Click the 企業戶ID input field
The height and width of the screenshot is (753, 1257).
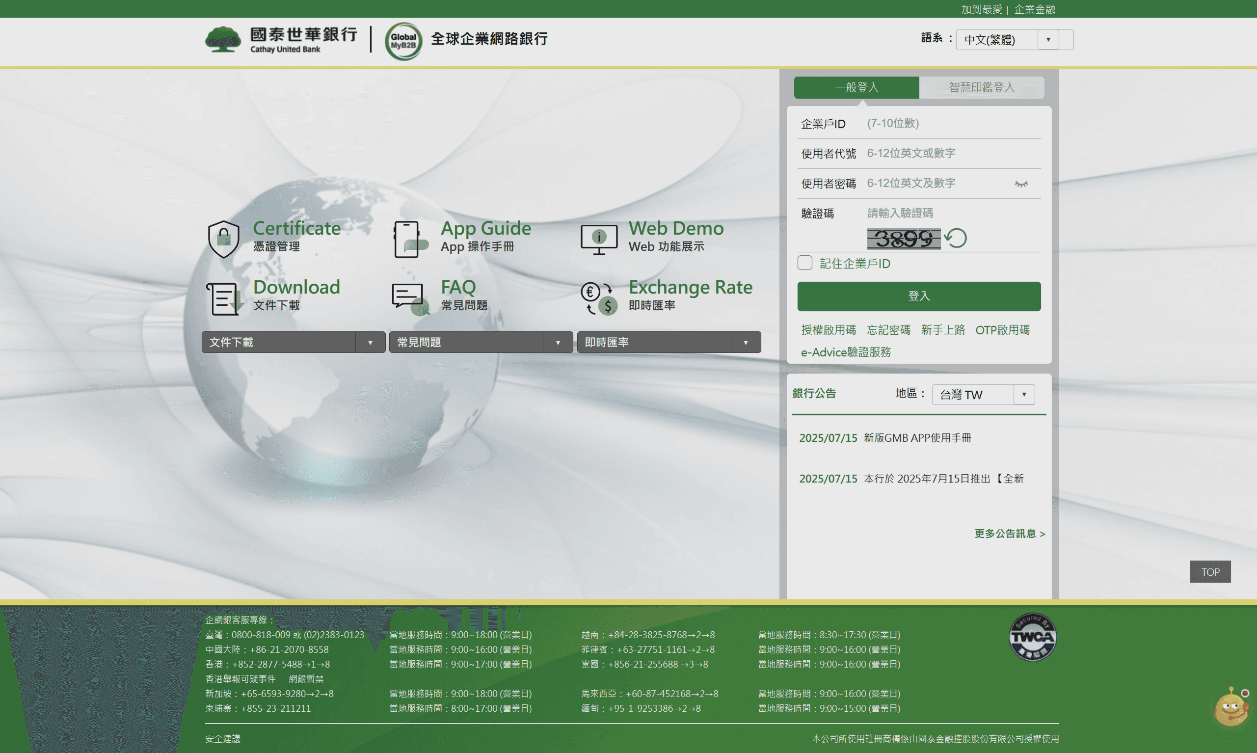pos(943,123)
